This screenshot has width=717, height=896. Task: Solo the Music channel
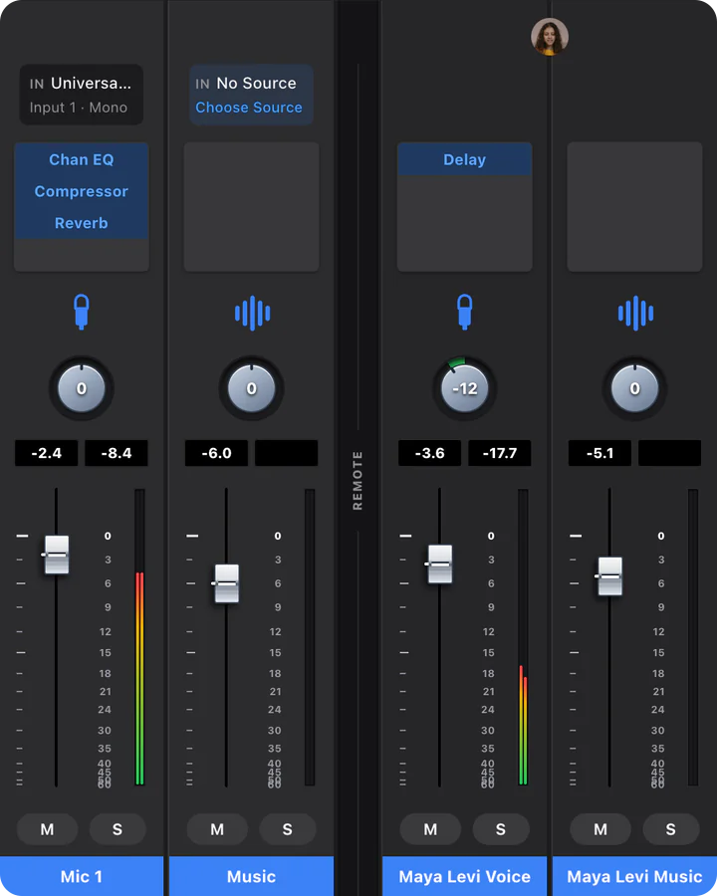pos(288,829)
